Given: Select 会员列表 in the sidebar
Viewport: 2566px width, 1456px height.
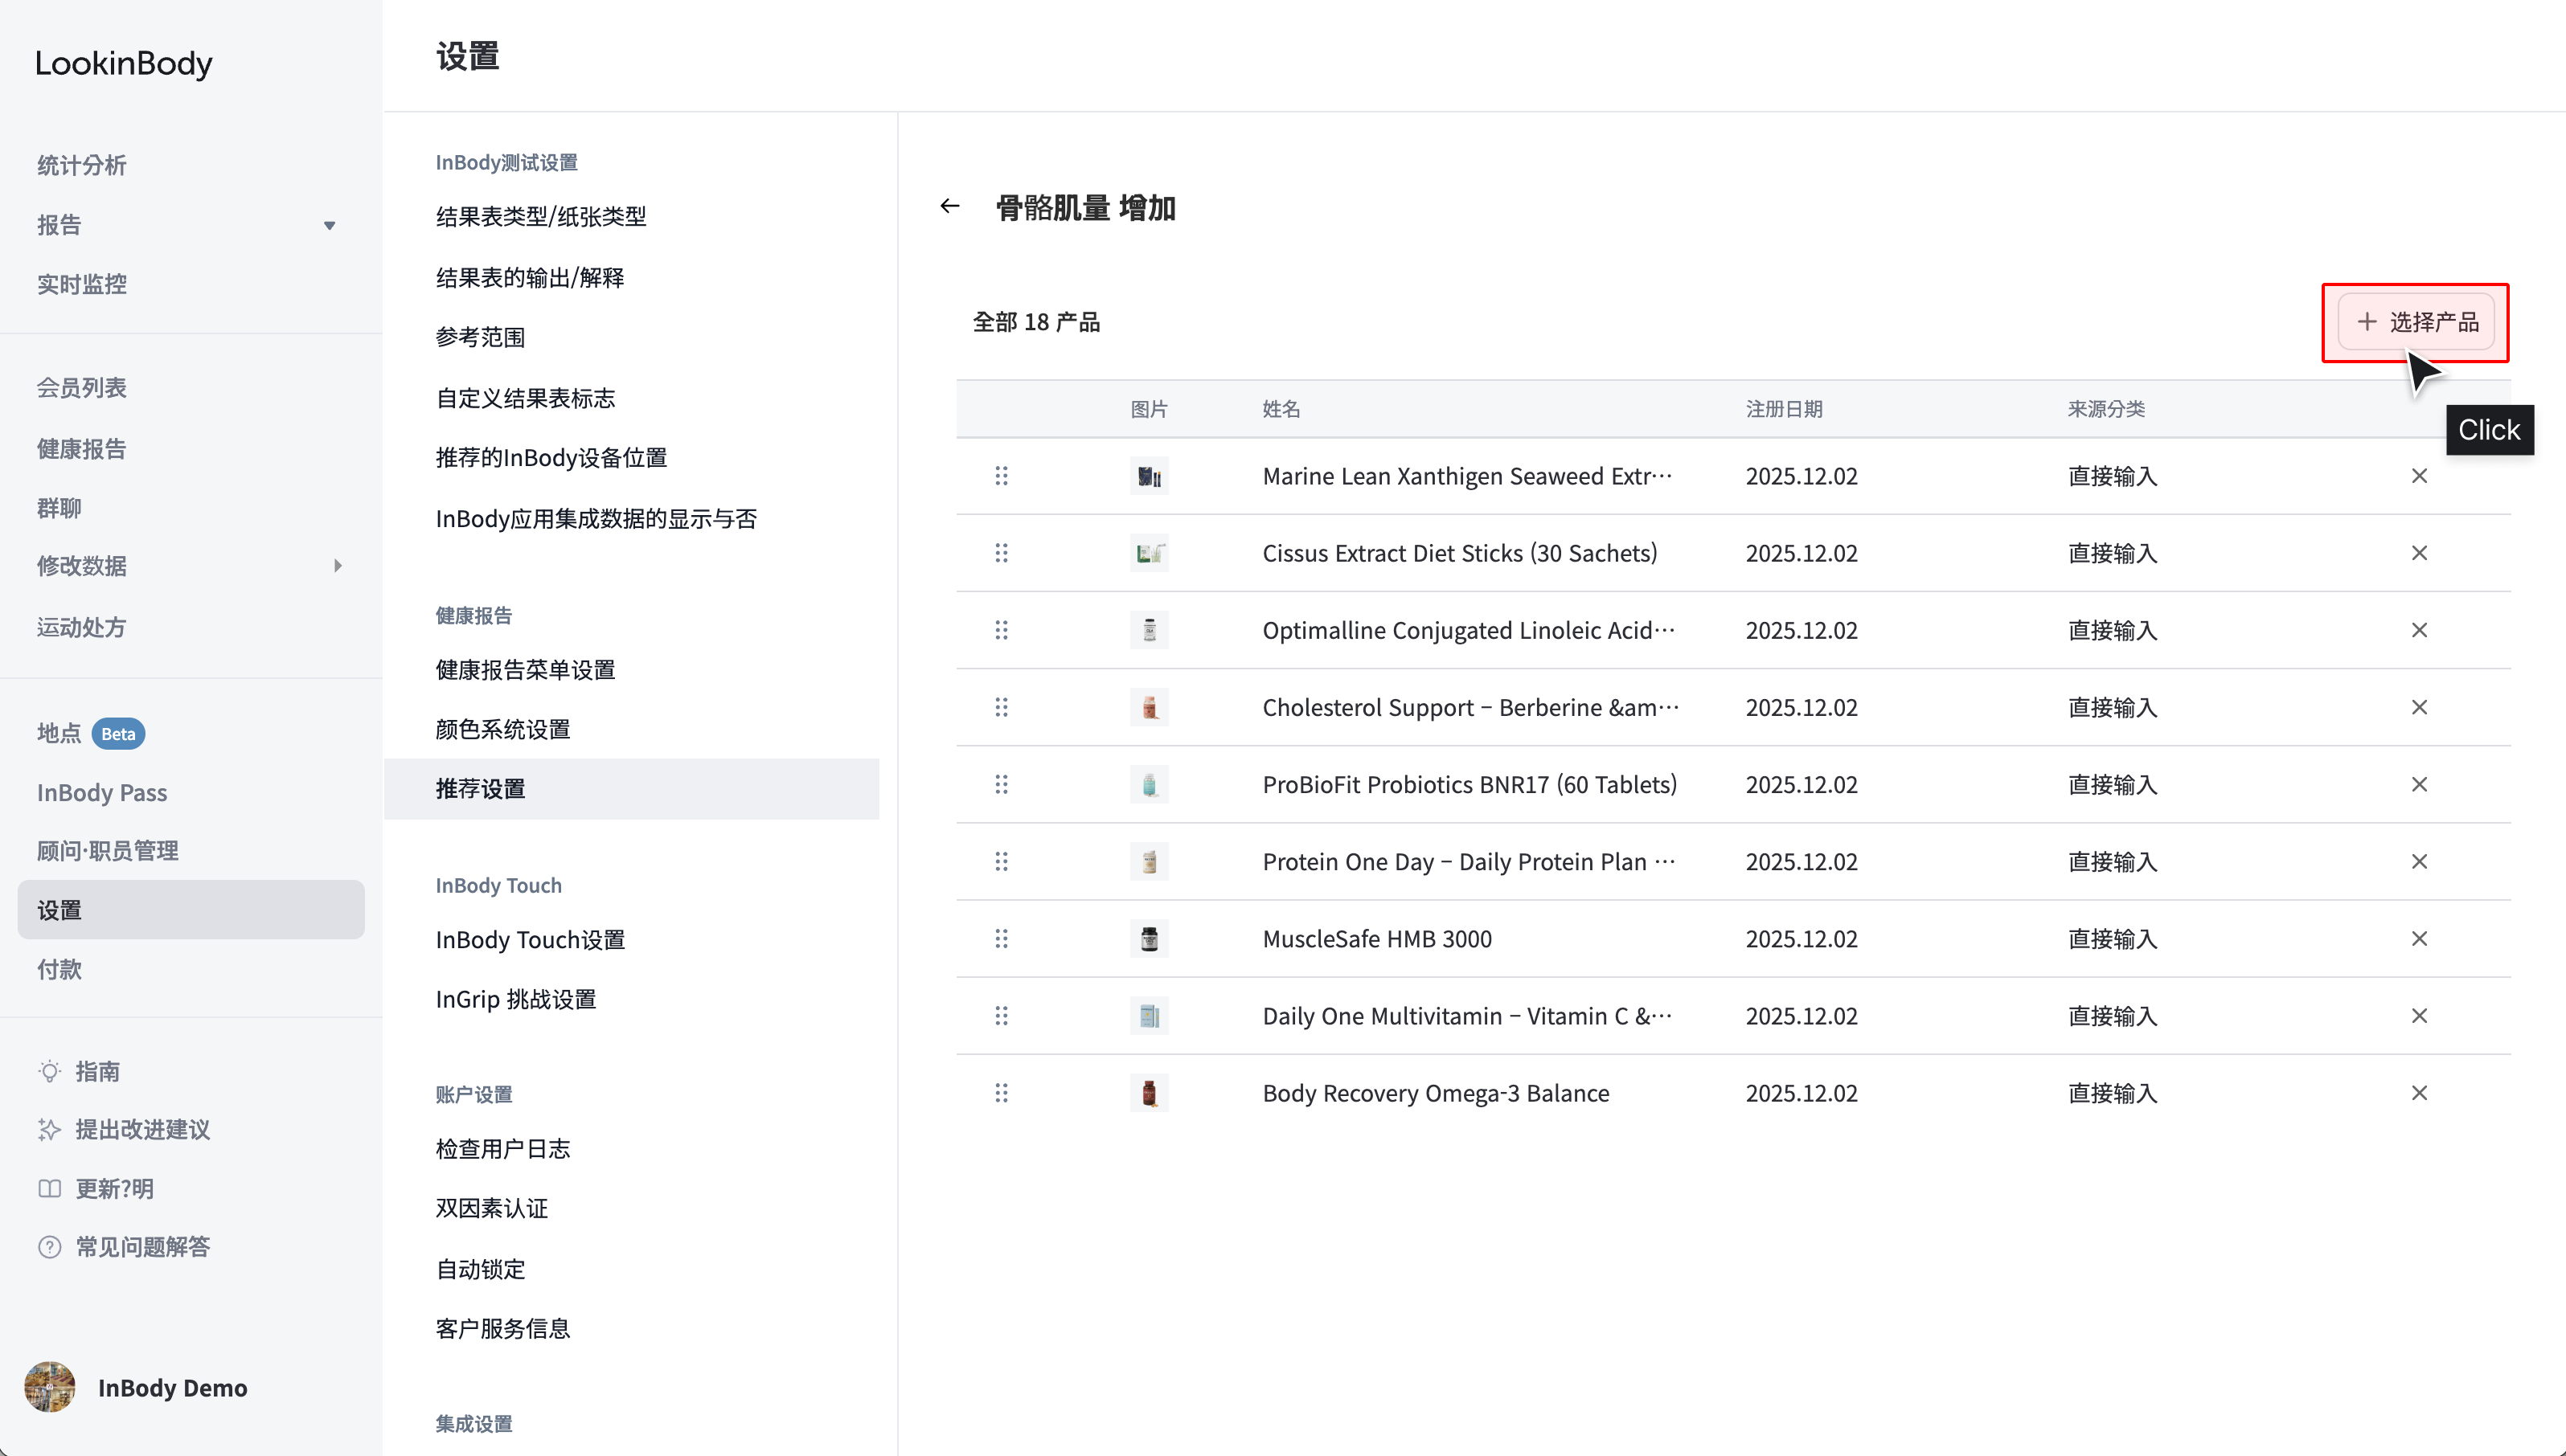Looking at the screenshot, I should click(82, 388).
